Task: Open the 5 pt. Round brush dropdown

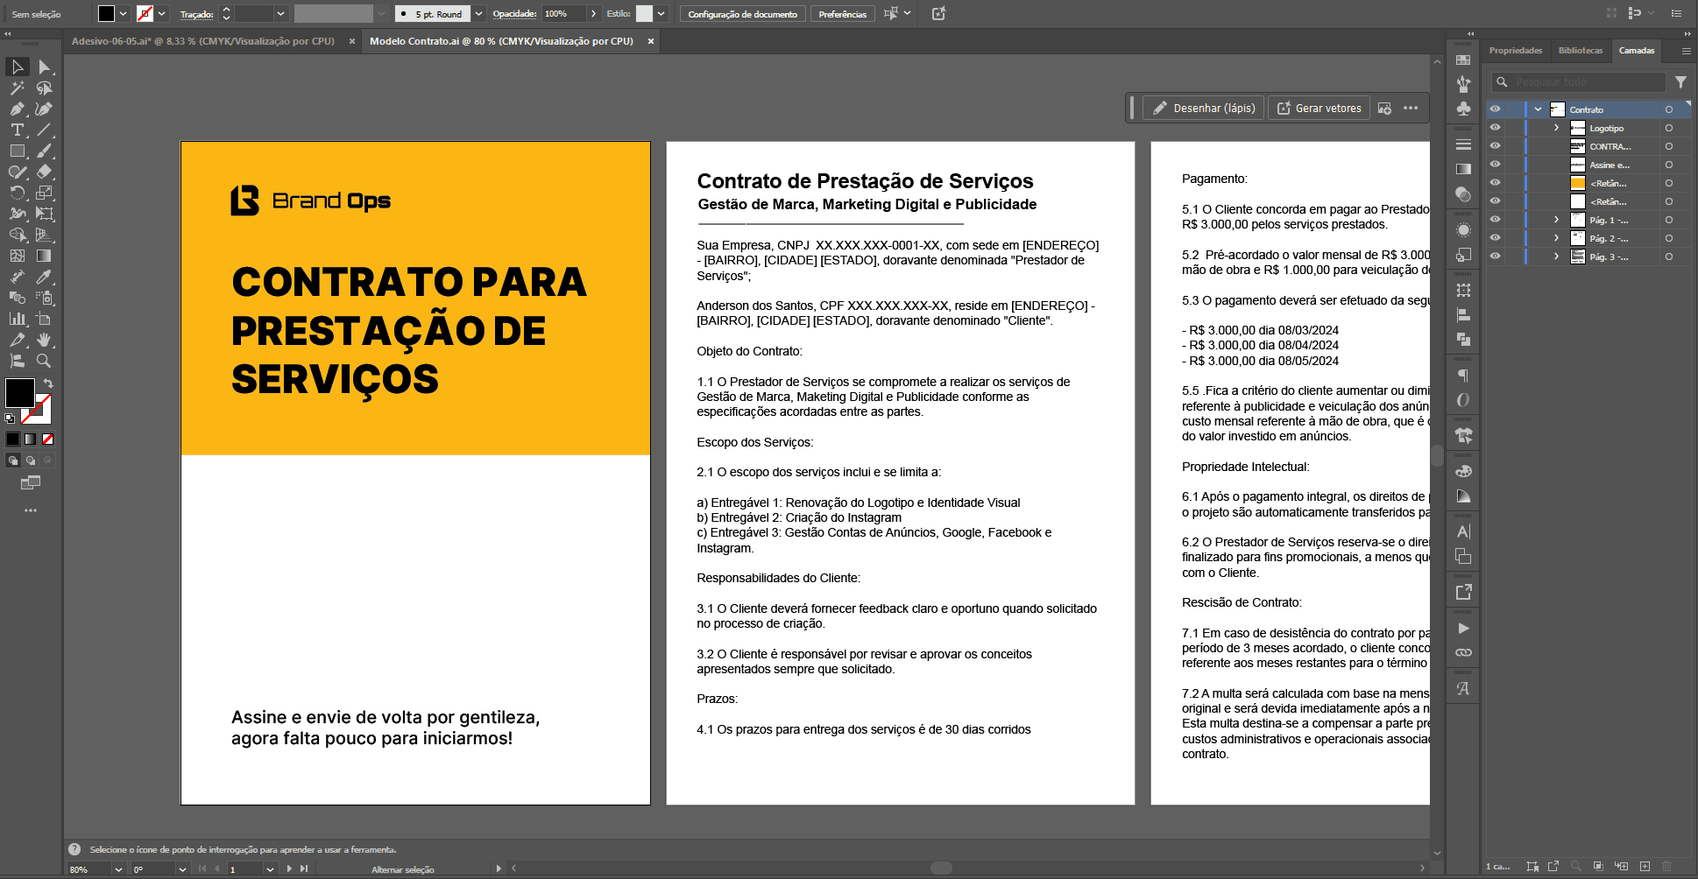Action: point(478,14)
